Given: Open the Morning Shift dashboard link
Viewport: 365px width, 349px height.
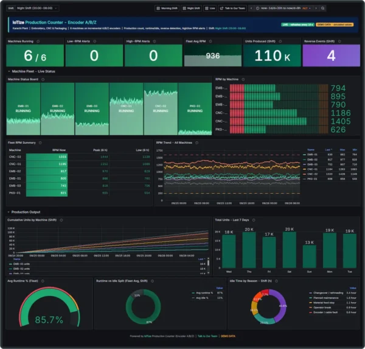Looking at the screenshot, I should (x=167, y=8).
